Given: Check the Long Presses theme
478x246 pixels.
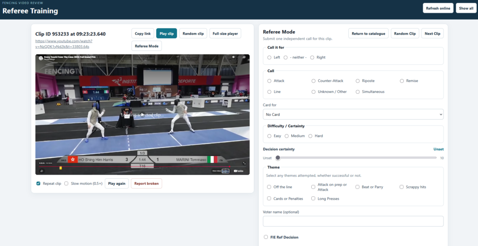Looking at the screenshot, I should point(313,198).
